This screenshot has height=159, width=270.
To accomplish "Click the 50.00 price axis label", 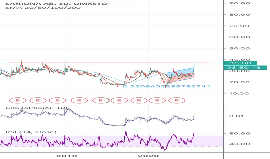I will (240, 48).
